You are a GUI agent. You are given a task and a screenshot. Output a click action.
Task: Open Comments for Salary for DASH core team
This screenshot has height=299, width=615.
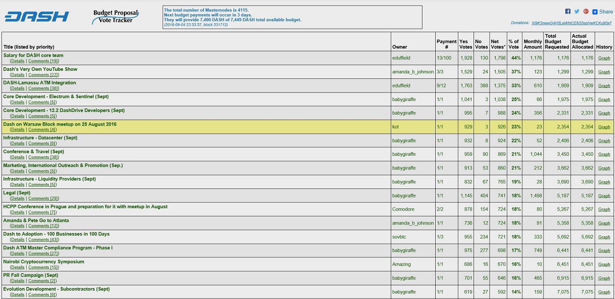click(x=44, y=61)
